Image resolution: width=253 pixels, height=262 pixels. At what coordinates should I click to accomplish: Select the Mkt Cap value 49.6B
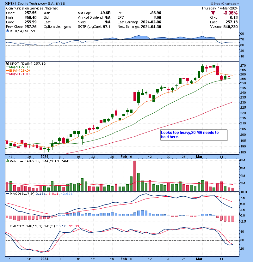(106, 13)
